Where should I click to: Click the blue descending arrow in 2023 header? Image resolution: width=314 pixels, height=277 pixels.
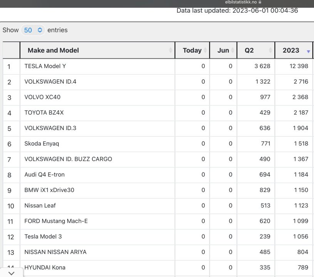[308, 51]
